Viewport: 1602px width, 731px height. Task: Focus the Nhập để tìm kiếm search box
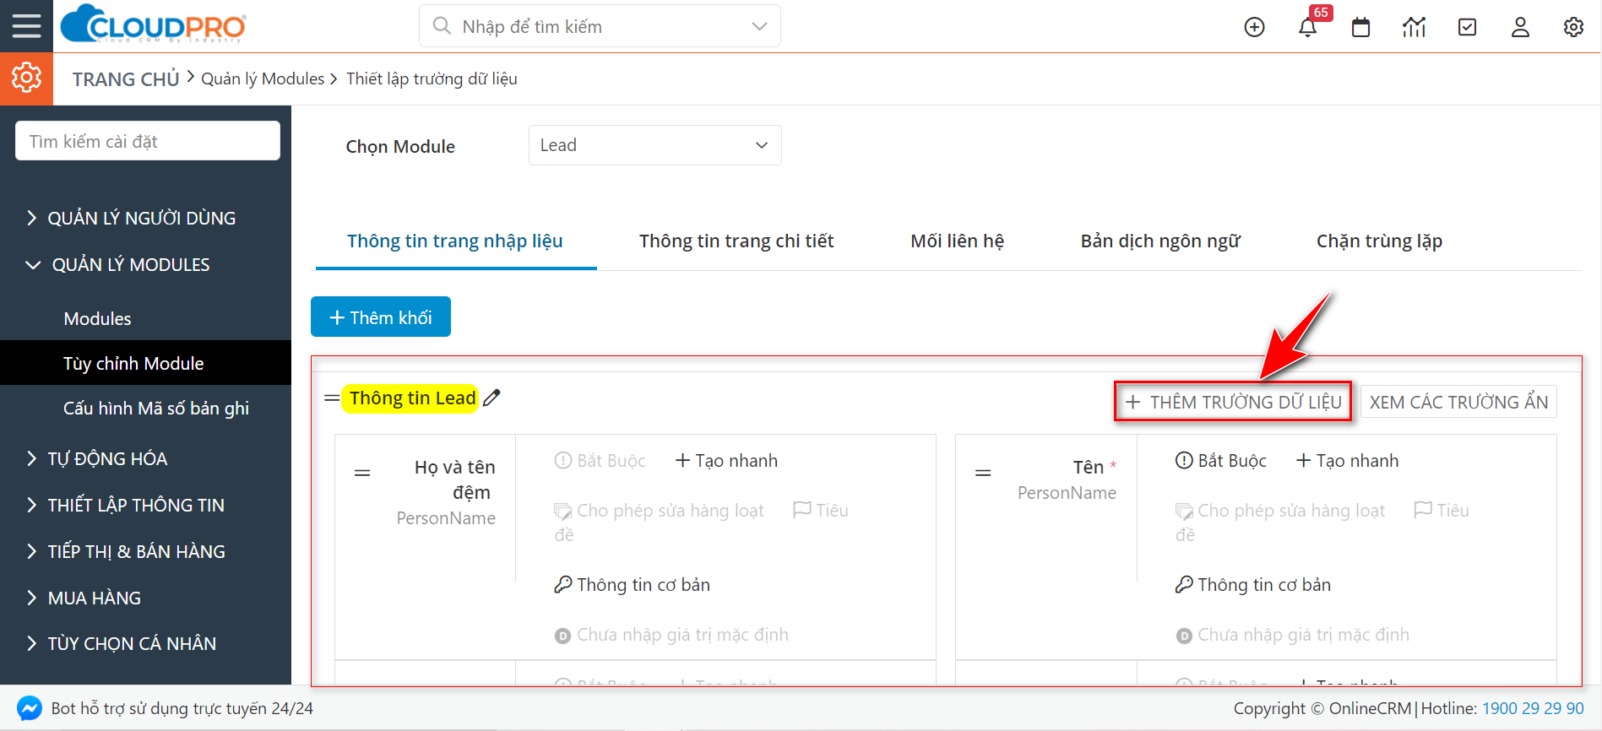[x=600, y=26]
